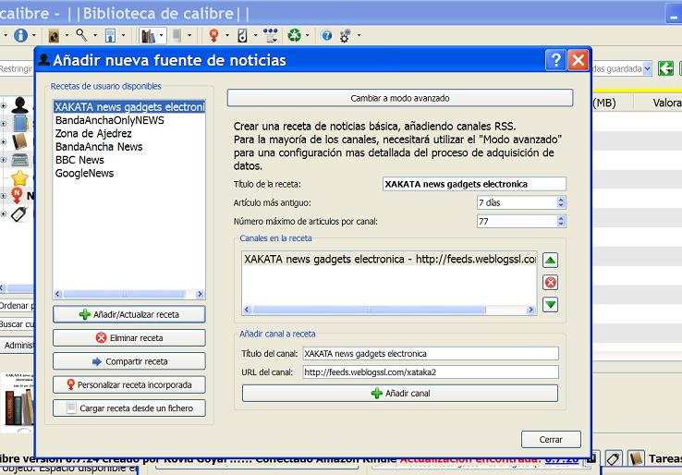Screen dimensions: 682x475
Task: Click Compartir receta button
Action: coord(129,361)
